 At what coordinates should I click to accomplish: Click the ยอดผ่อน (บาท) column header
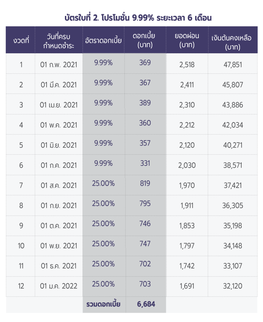[x=187, y=40]
